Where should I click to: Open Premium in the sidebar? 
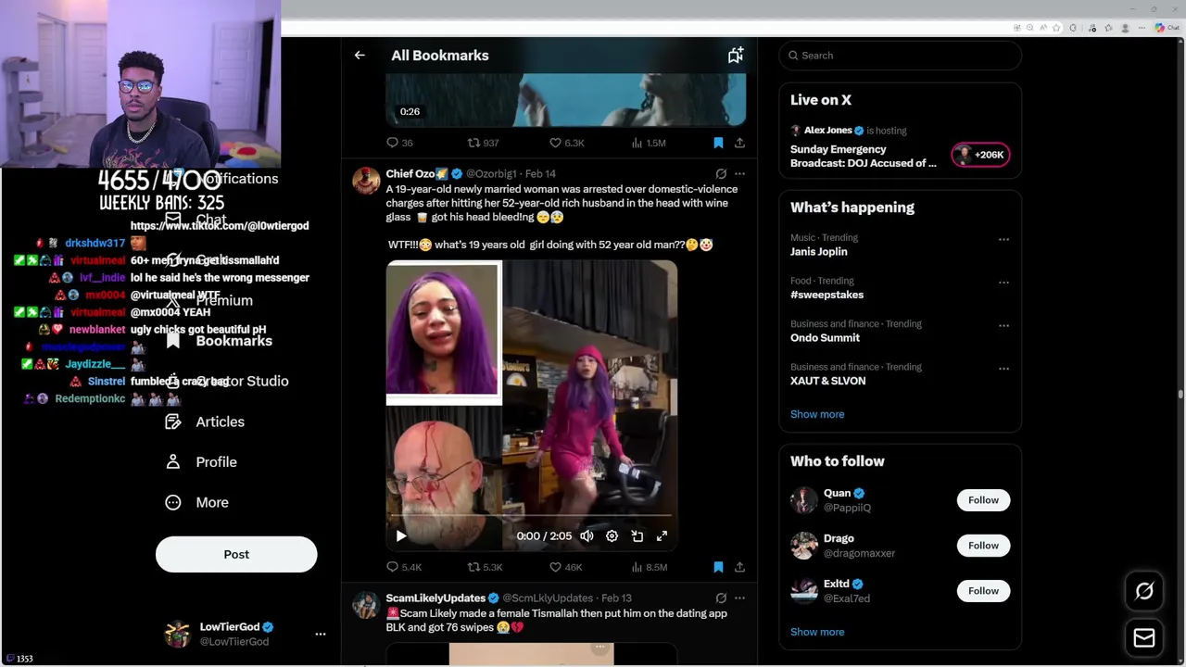point(208,300)
